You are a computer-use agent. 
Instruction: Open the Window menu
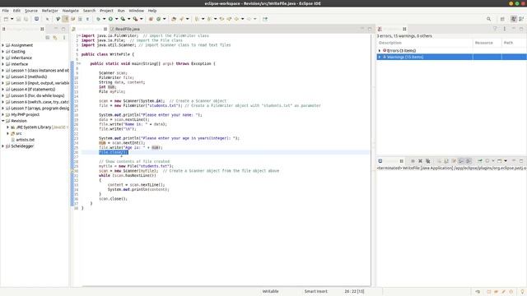pos(136,11)
